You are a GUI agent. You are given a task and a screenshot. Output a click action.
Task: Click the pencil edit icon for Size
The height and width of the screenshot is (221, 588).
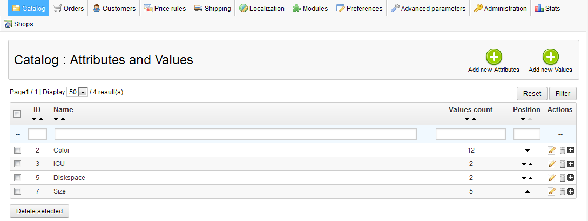[551, 191]
